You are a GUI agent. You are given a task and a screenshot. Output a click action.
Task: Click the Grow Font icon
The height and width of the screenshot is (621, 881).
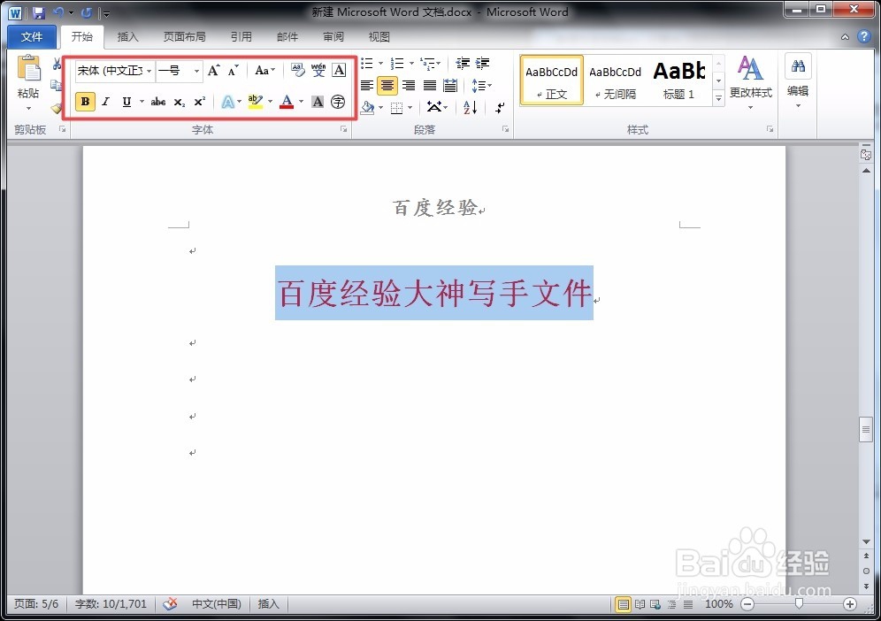pos(213,70)
